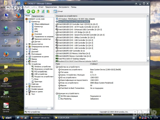Switch to the Предпочитани tab in the sidebar

pyautogui.click(x=38, y=16)
